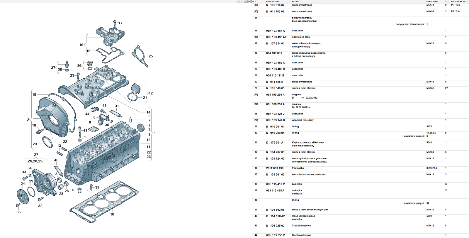Select part number D 154 108 A2
This screenshot has height=238, width=469.
point(275,216)
